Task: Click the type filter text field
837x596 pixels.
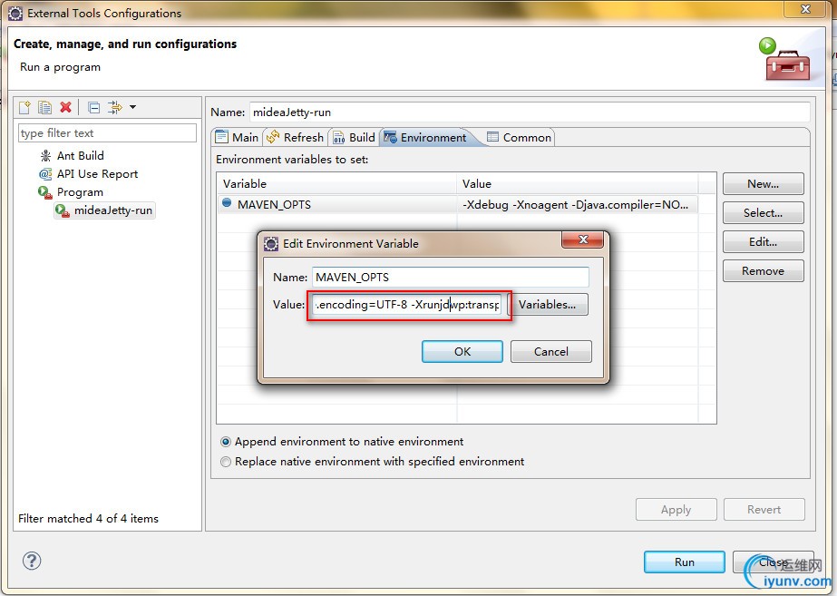Action: pyautogui.click(x=107, y=133)
